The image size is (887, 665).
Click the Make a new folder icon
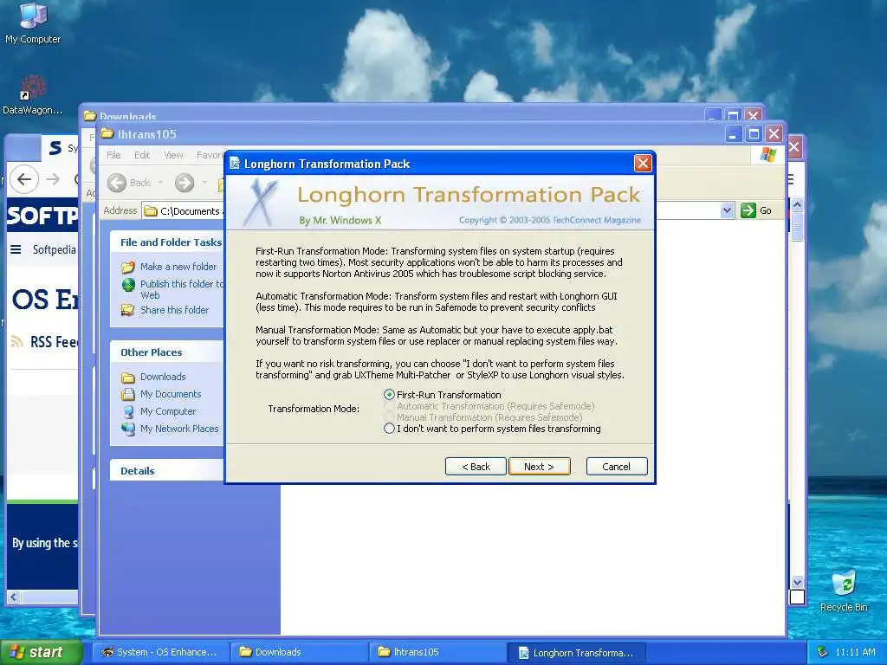click(128, 267)
